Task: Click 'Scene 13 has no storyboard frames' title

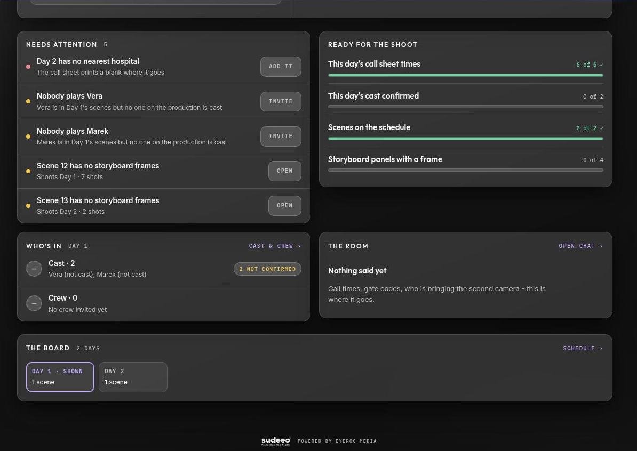Action: coord(98,200)
